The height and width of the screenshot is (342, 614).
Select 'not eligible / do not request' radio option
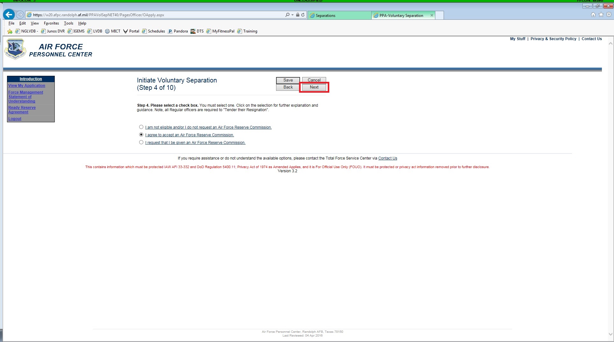coord(141,127)
